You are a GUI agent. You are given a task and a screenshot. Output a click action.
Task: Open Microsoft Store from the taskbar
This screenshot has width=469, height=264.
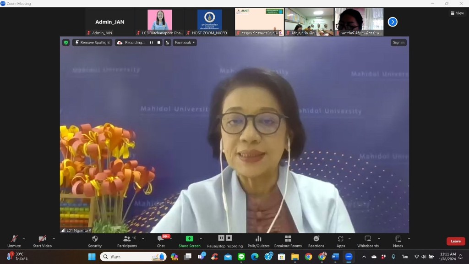pos(282,257)
